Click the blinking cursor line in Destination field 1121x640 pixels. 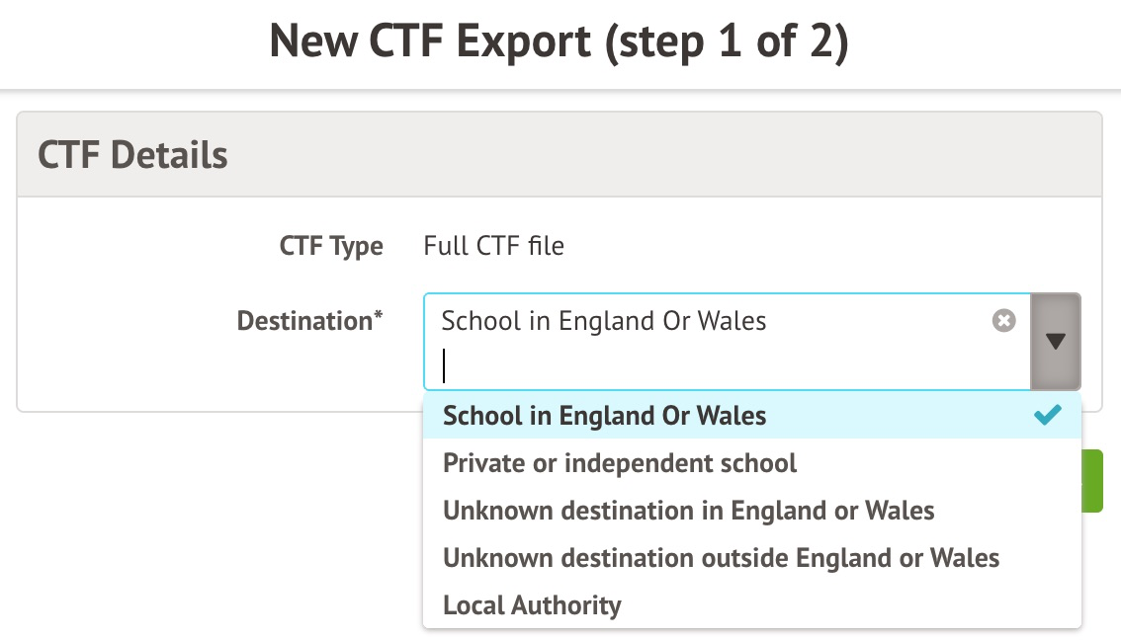[445, 366]
